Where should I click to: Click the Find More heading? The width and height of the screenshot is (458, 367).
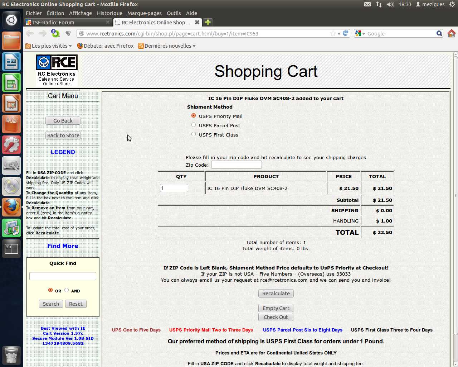63,246
